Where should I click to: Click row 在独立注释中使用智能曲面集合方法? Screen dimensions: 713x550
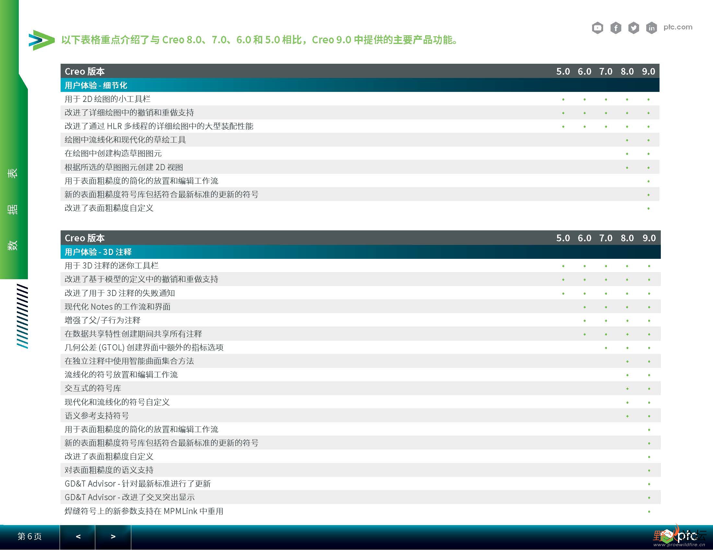[360, 361]
